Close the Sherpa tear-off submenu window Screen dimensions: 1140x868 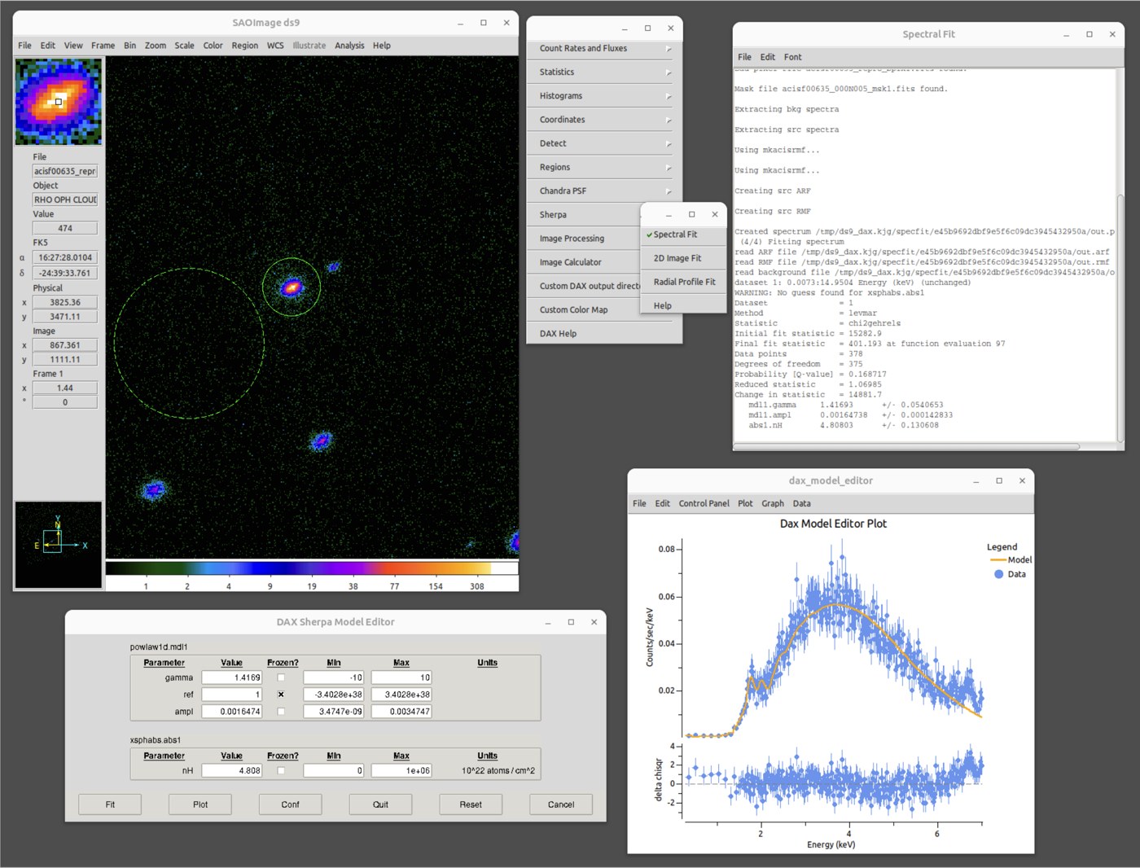(x=715, y=215)
